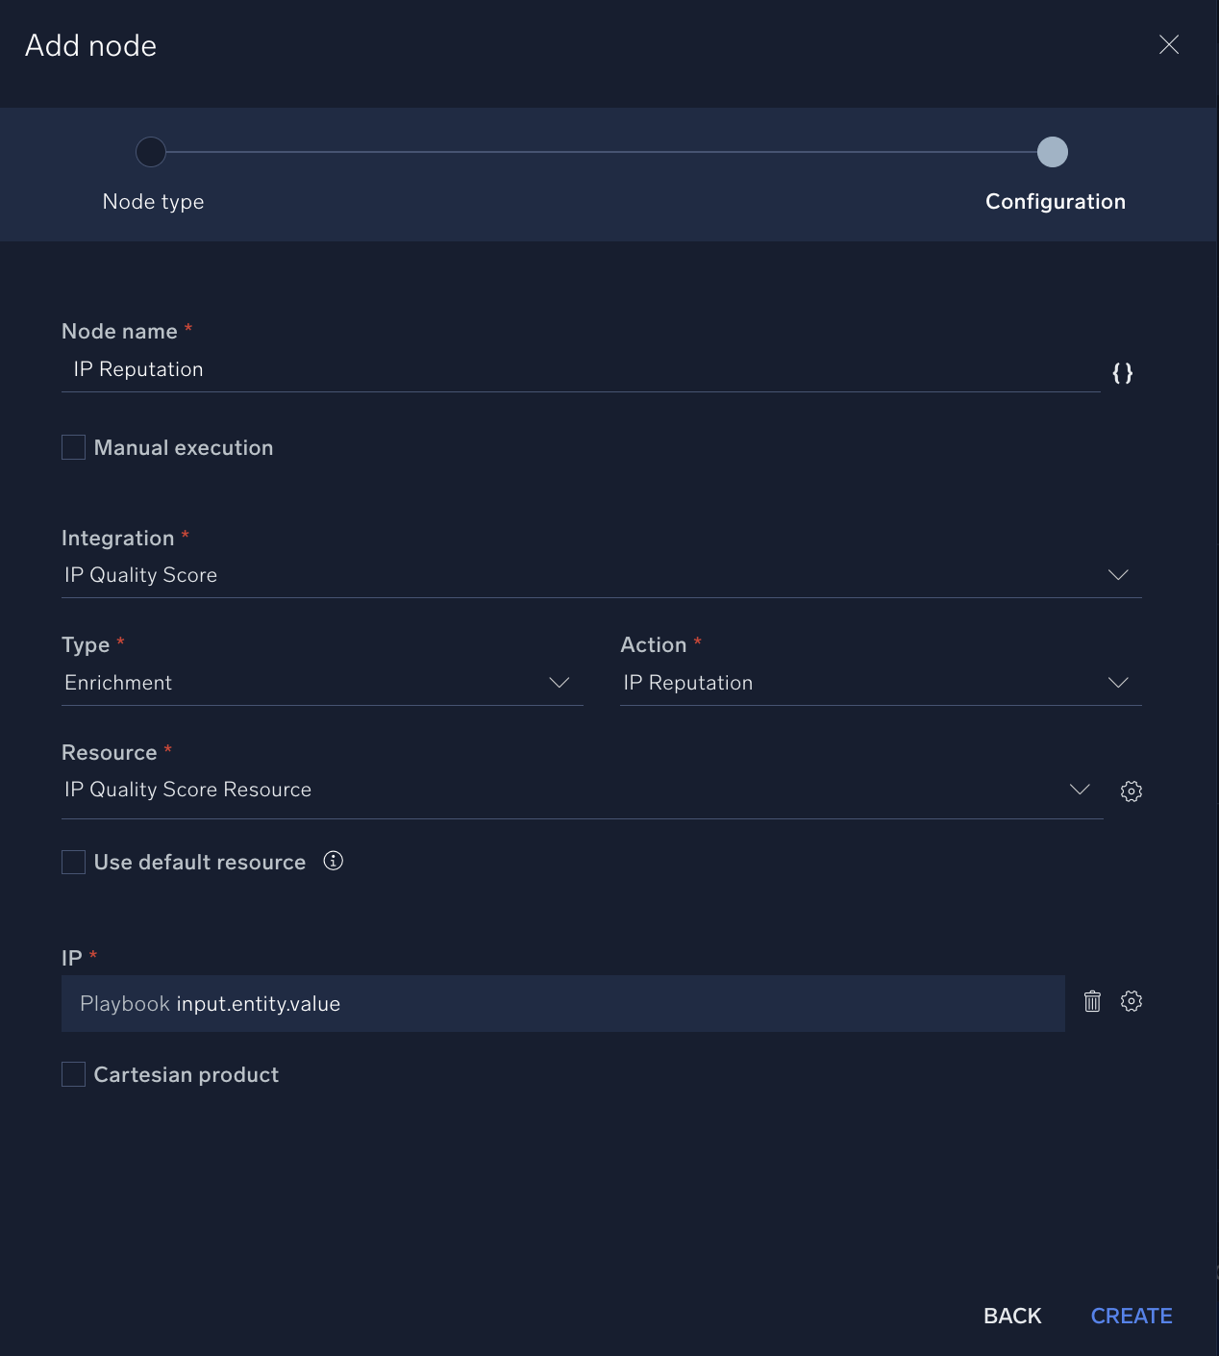This screenshot has height=1356, width=1219.
Task: Open the Integration dropdown showing IP Quality Score
Action: click(x=1117, y=574)
